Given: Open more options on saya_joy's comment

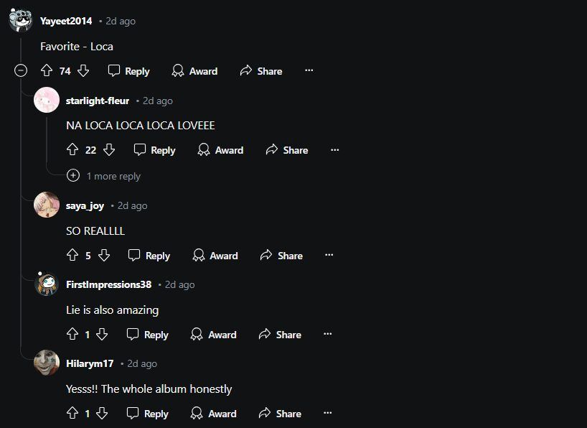Looking at the screenshot, I should coord(328,256).
